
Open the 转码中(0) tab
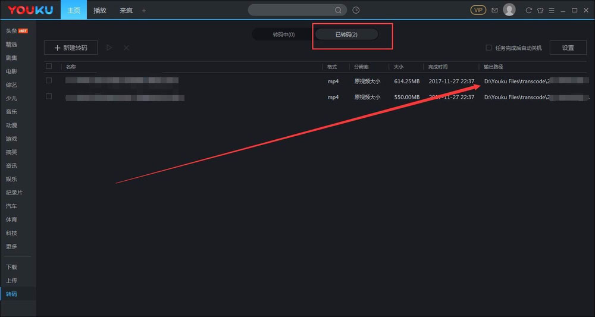pos(284,34)
